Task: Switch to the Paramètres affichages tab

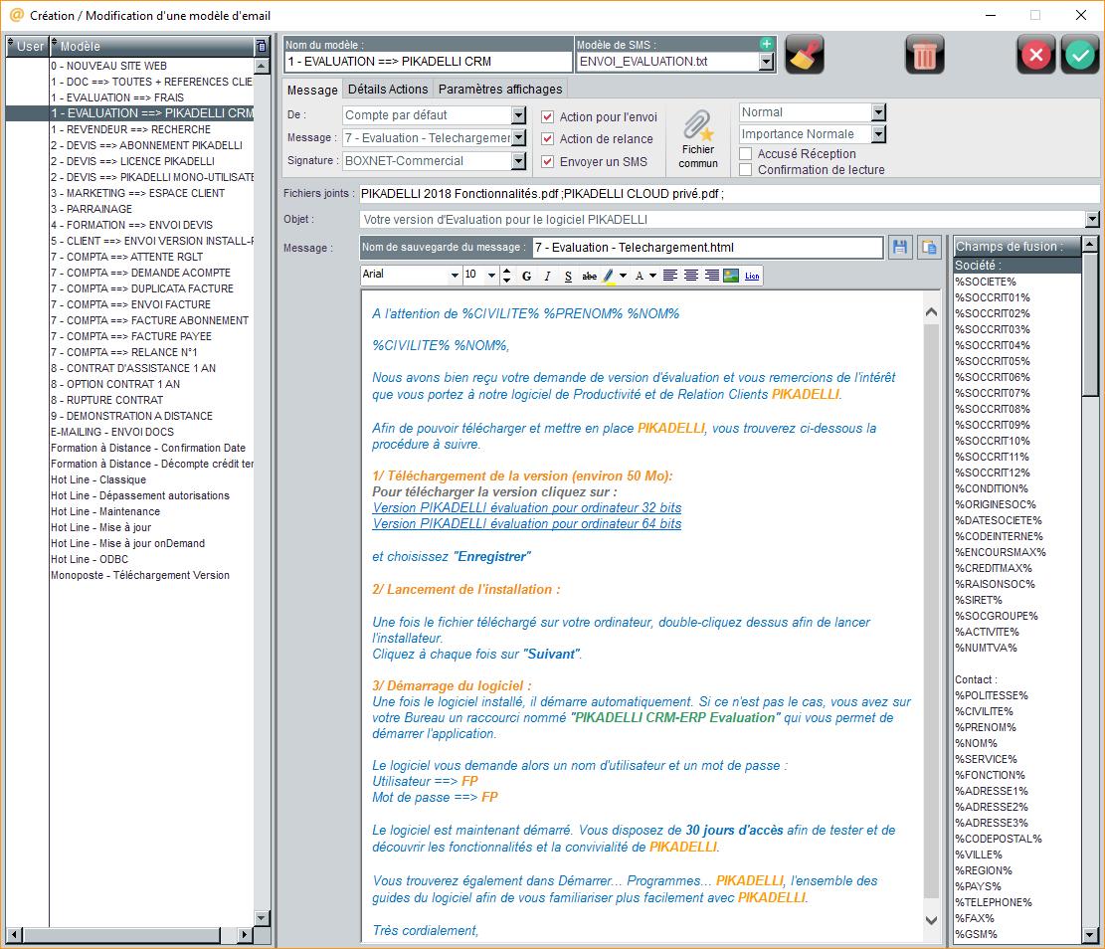Action: 499,89
